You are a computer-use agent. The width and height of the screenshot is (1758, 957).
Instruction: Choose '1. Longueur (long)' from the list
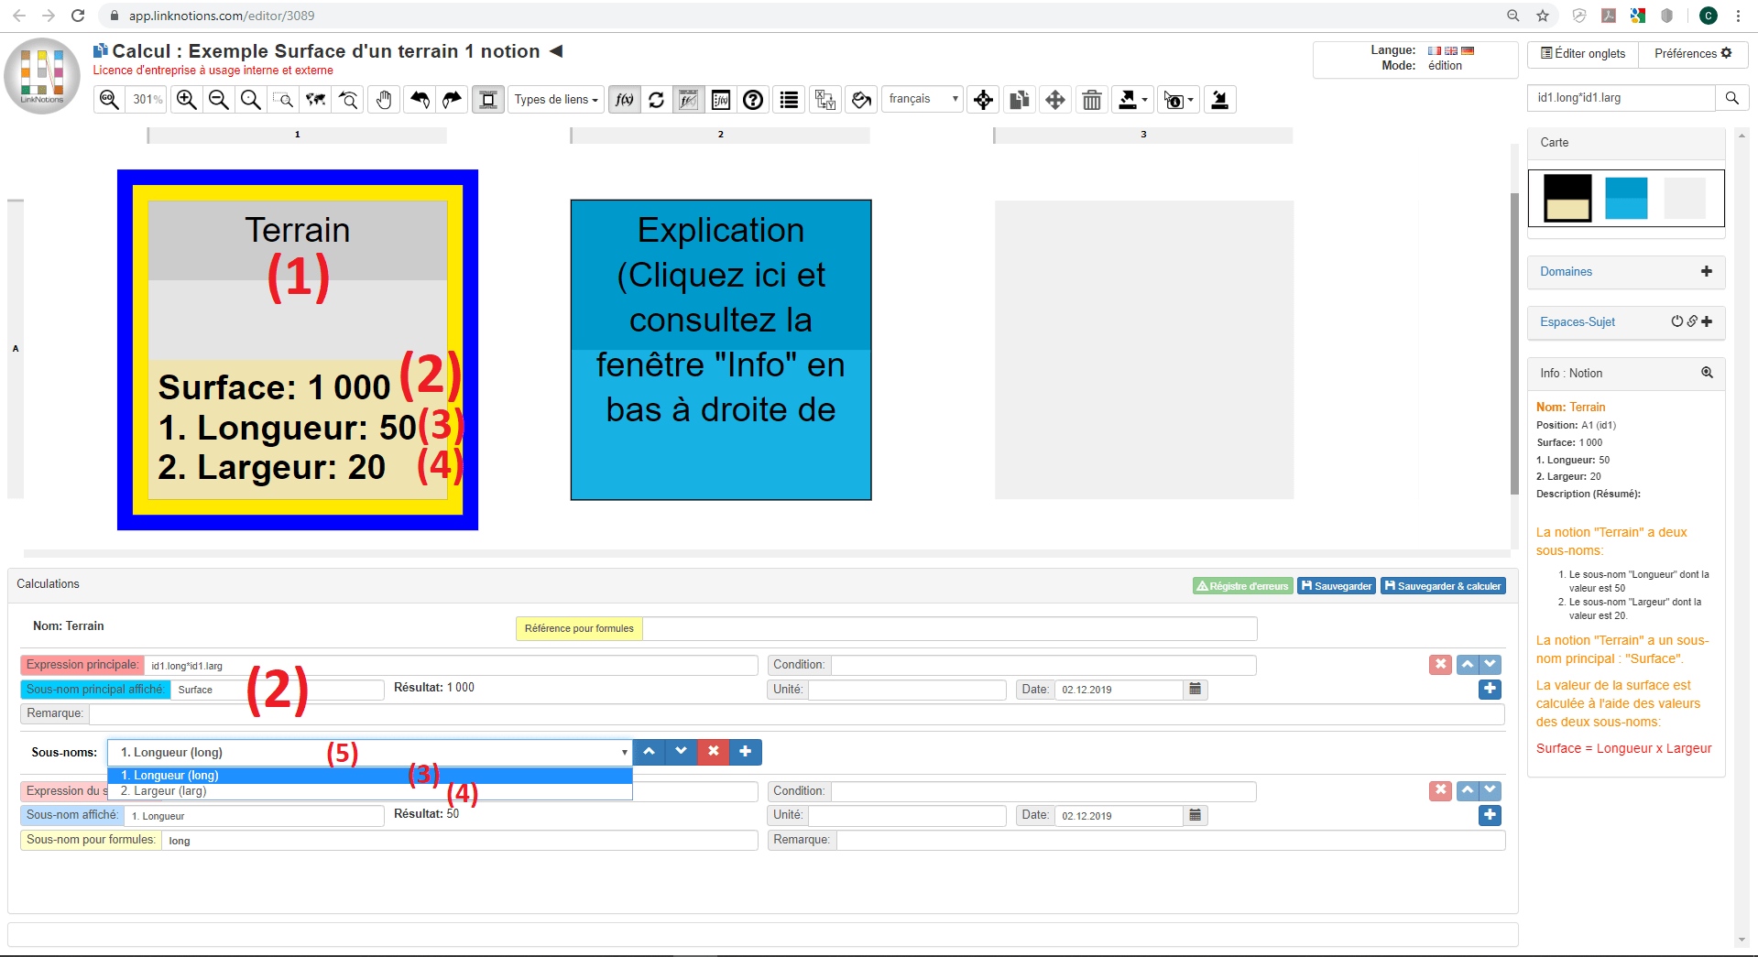click(x=370, y=776)
